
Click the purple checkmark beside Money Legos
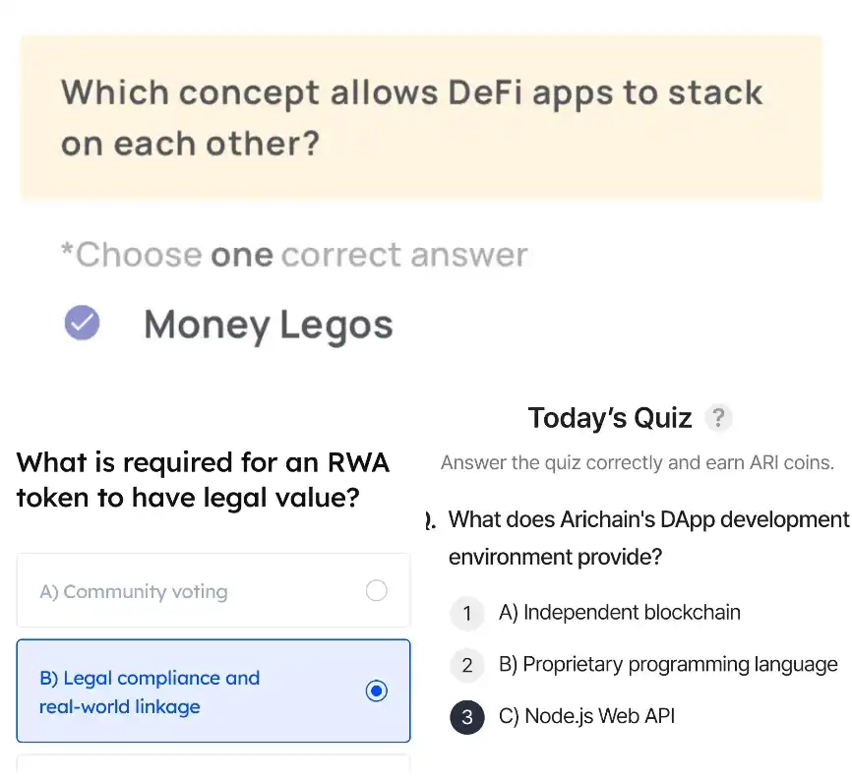(x=82, y=323)
